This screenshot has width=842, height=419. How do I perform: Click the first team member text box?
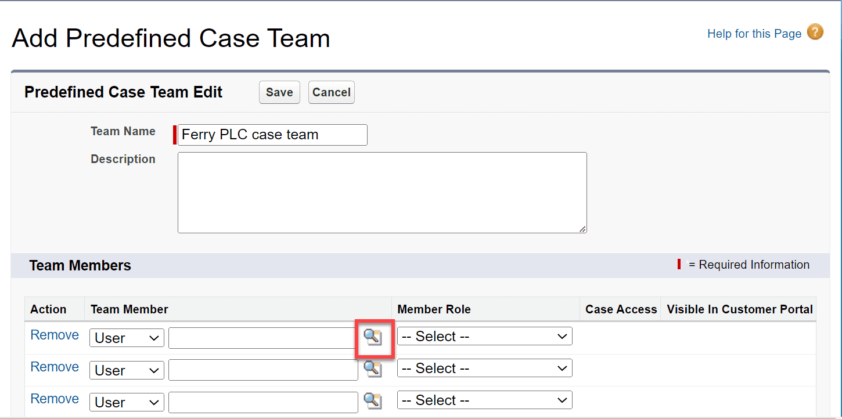pyautogui.click(x=262, y=338)
